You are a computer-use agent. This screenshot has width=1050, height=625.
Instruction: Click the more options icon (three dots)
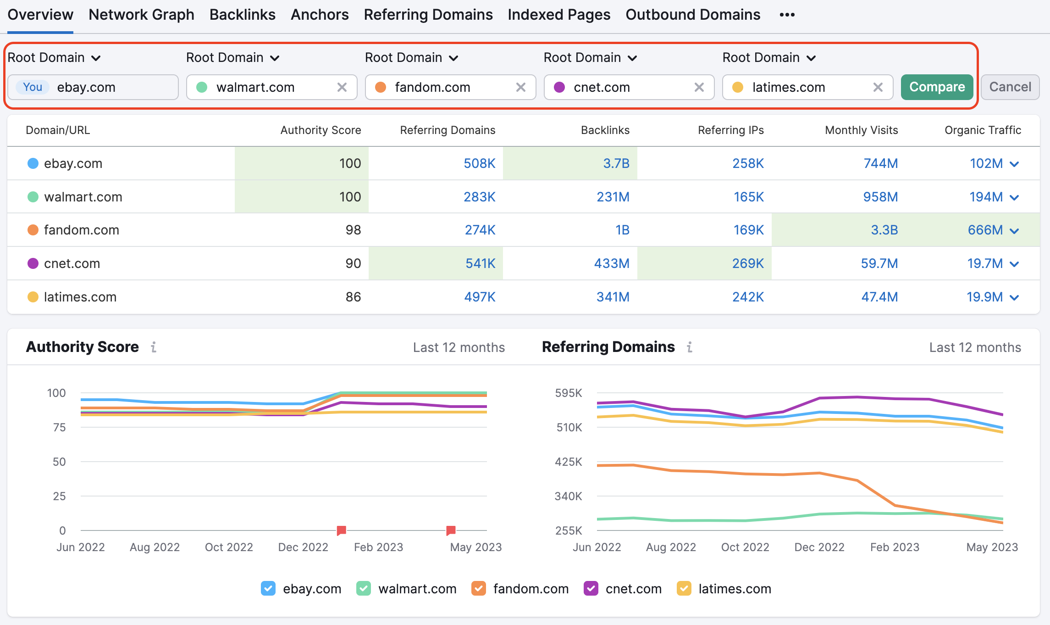(788, 13)
